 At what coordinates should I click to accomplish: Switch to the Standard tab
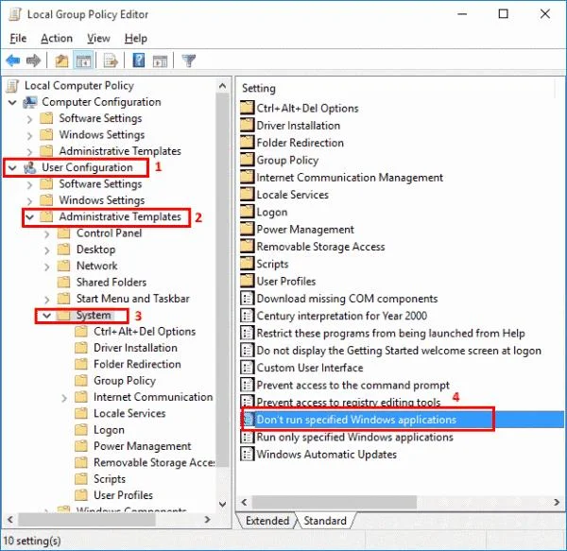(325, 520)
